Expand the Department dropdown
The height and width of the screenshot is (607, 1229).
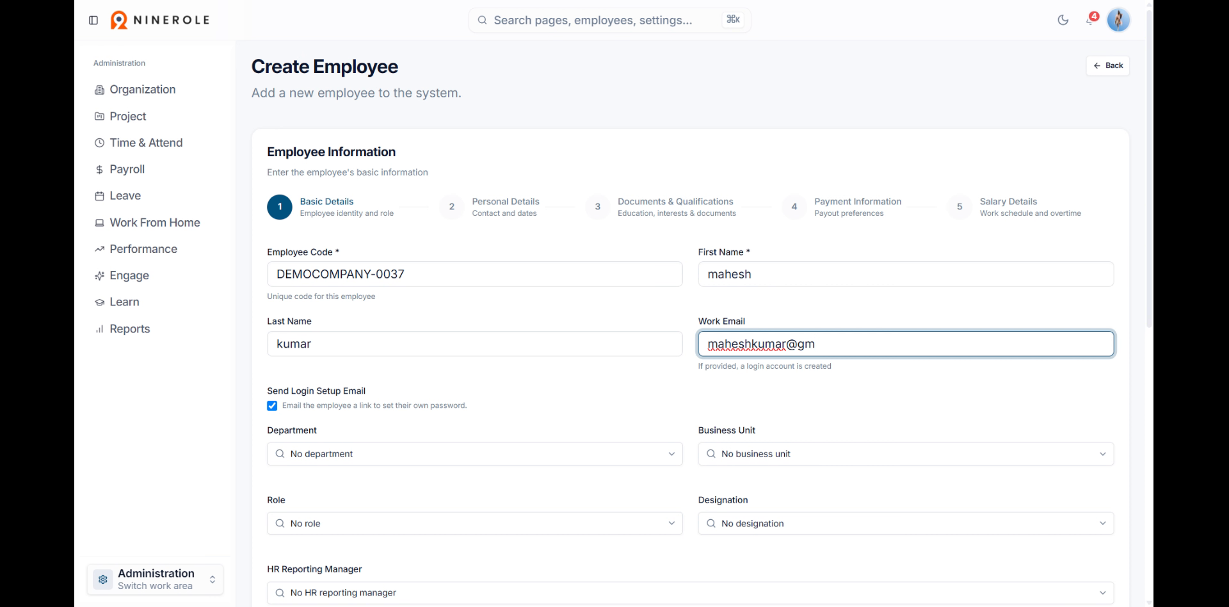474,454
